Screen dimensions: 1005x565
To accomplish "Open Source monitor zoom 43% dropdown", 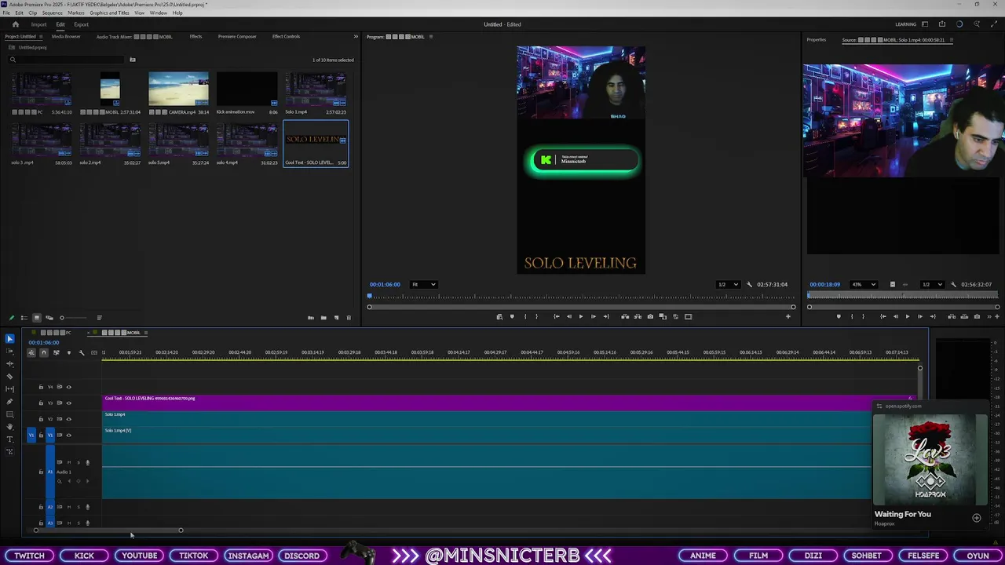I will [x=863, y=284].
